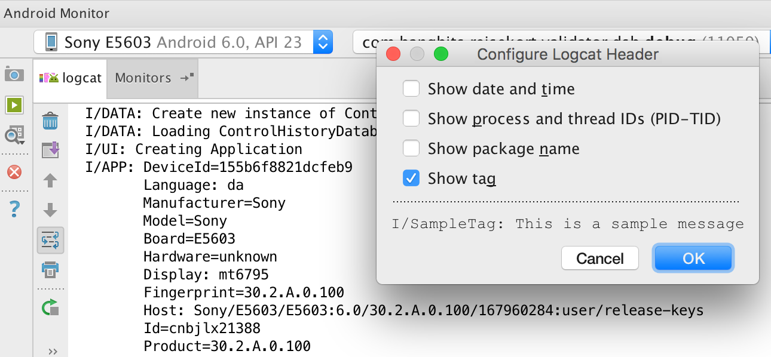Viewport: 771px width, 357px height.
Task: Confirm header settings with OK
Action: click(x=693, y=258)
